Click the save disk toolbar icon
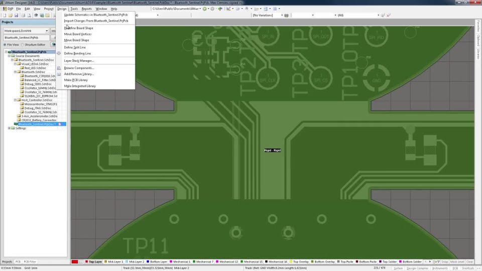The height and width of the screenshot is (271, 482). [16, 16]
